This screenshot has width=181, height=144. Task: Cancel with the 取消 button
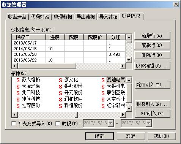point(131,136)
